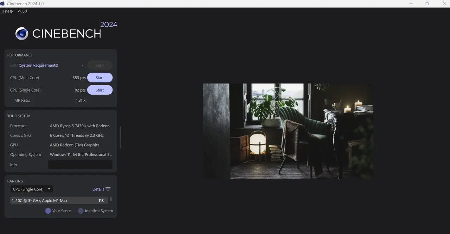Click the greyed-out GPU Start button

click(100, 65)
